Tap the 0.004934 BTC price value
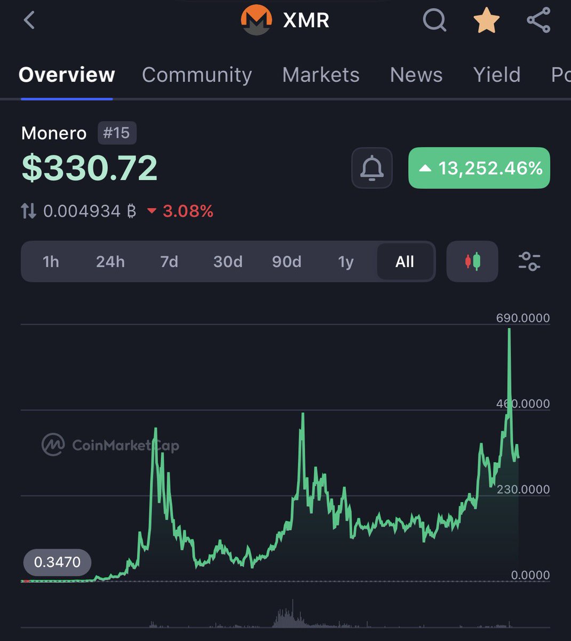The image size is (571, 641). point(90,211)
